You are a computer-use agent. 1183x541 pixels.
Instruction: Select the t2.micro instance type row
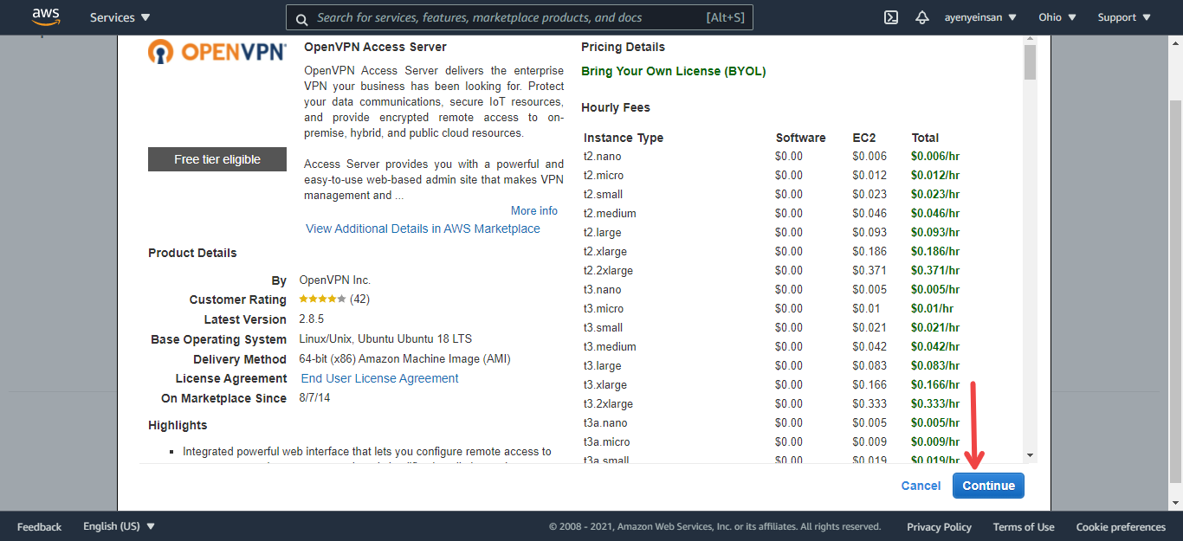[772, 176]
